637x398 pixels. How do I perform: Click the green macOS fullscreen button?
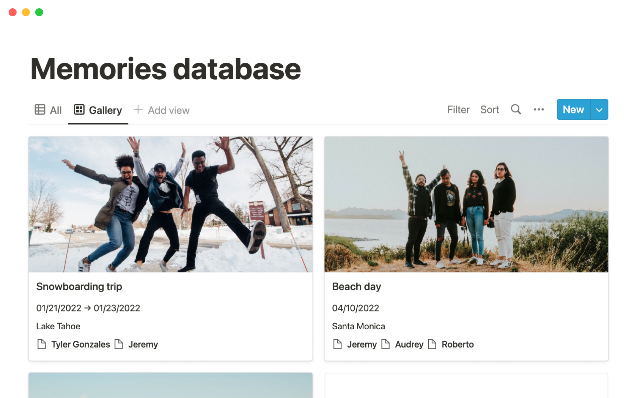click(39, 12)
